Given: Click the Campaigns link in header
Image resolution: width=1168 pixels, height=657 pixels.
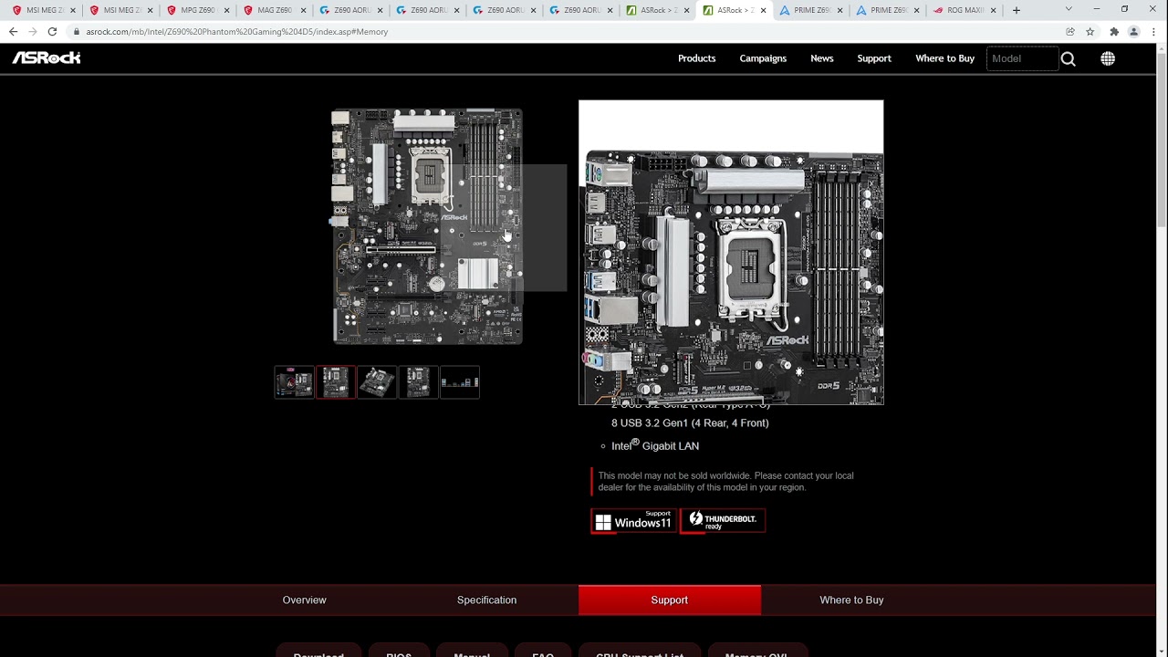Looking at the screenshot, I should click(762, 58).
